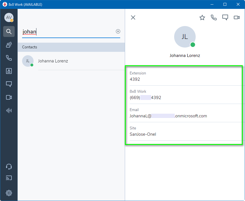245x201 pixels.
Task: Open the call activity sidebar icon
Action: pos(9,45)
